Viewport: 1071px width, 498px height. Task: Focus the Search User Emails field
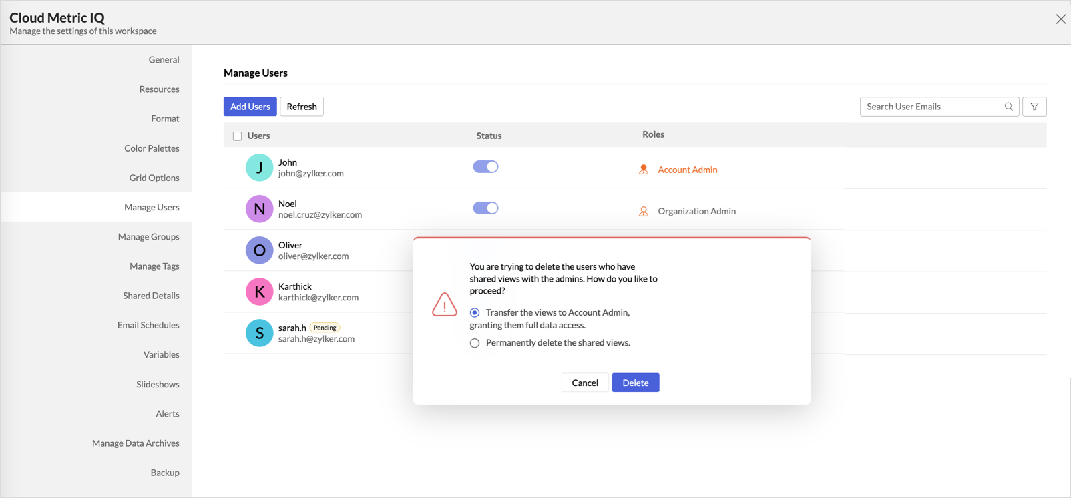click(939, 107)
